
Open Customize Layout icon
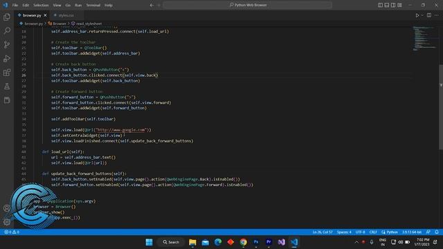(399, 5)
